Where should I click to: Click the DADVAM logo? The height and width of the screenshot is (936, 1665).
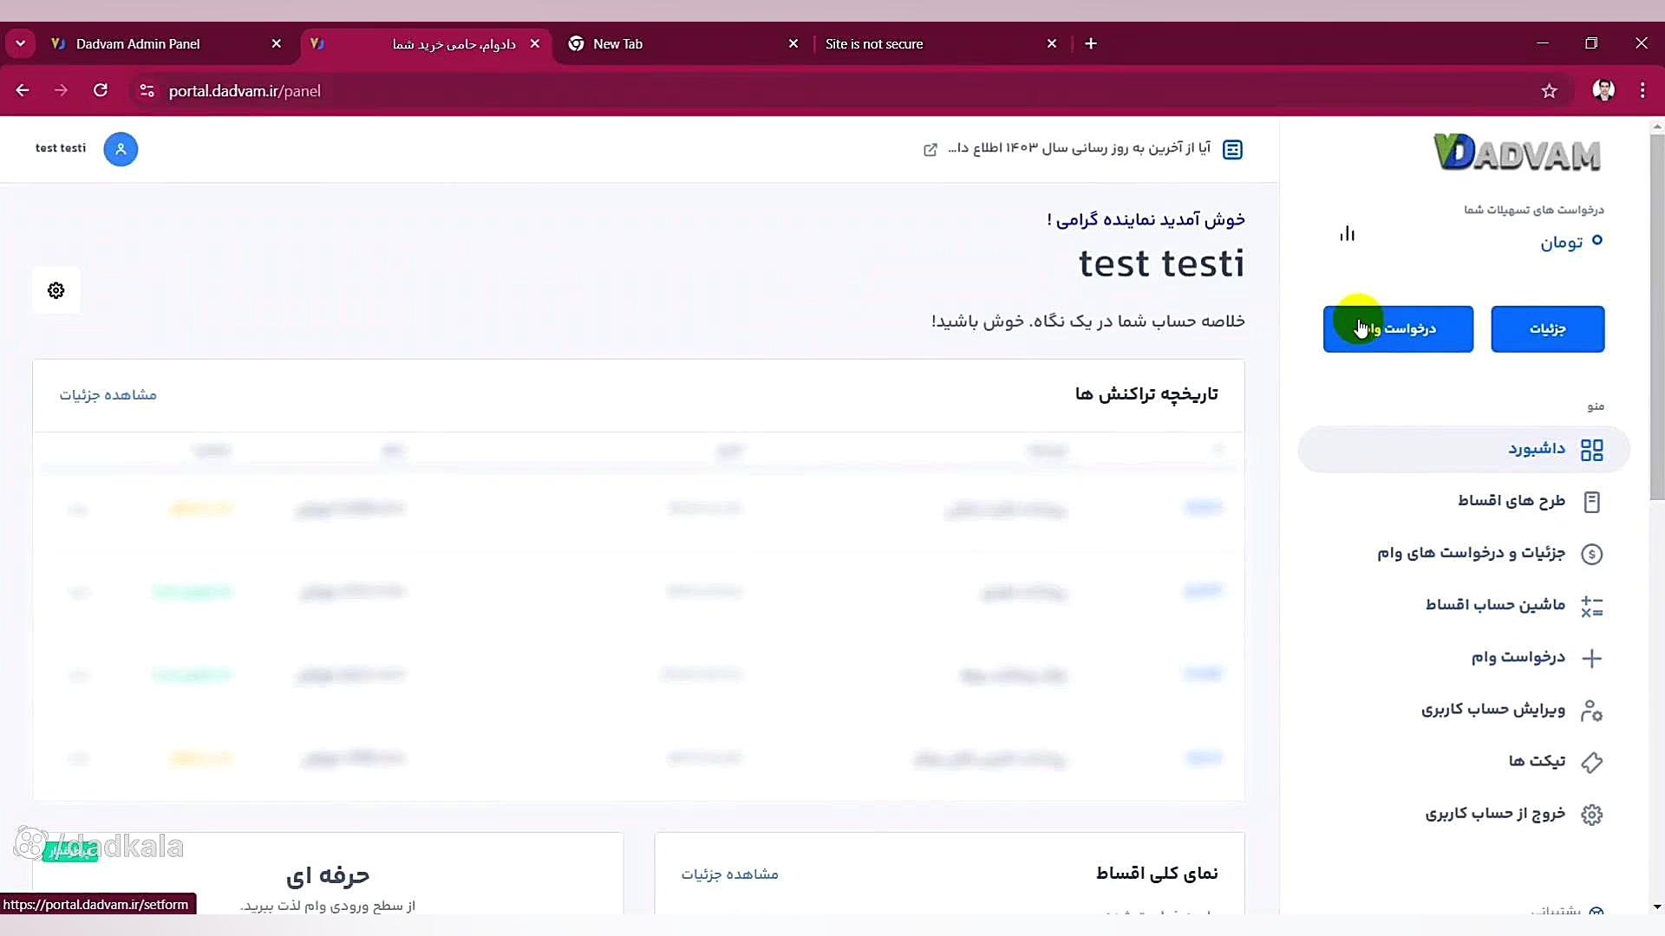point(1517,153)
